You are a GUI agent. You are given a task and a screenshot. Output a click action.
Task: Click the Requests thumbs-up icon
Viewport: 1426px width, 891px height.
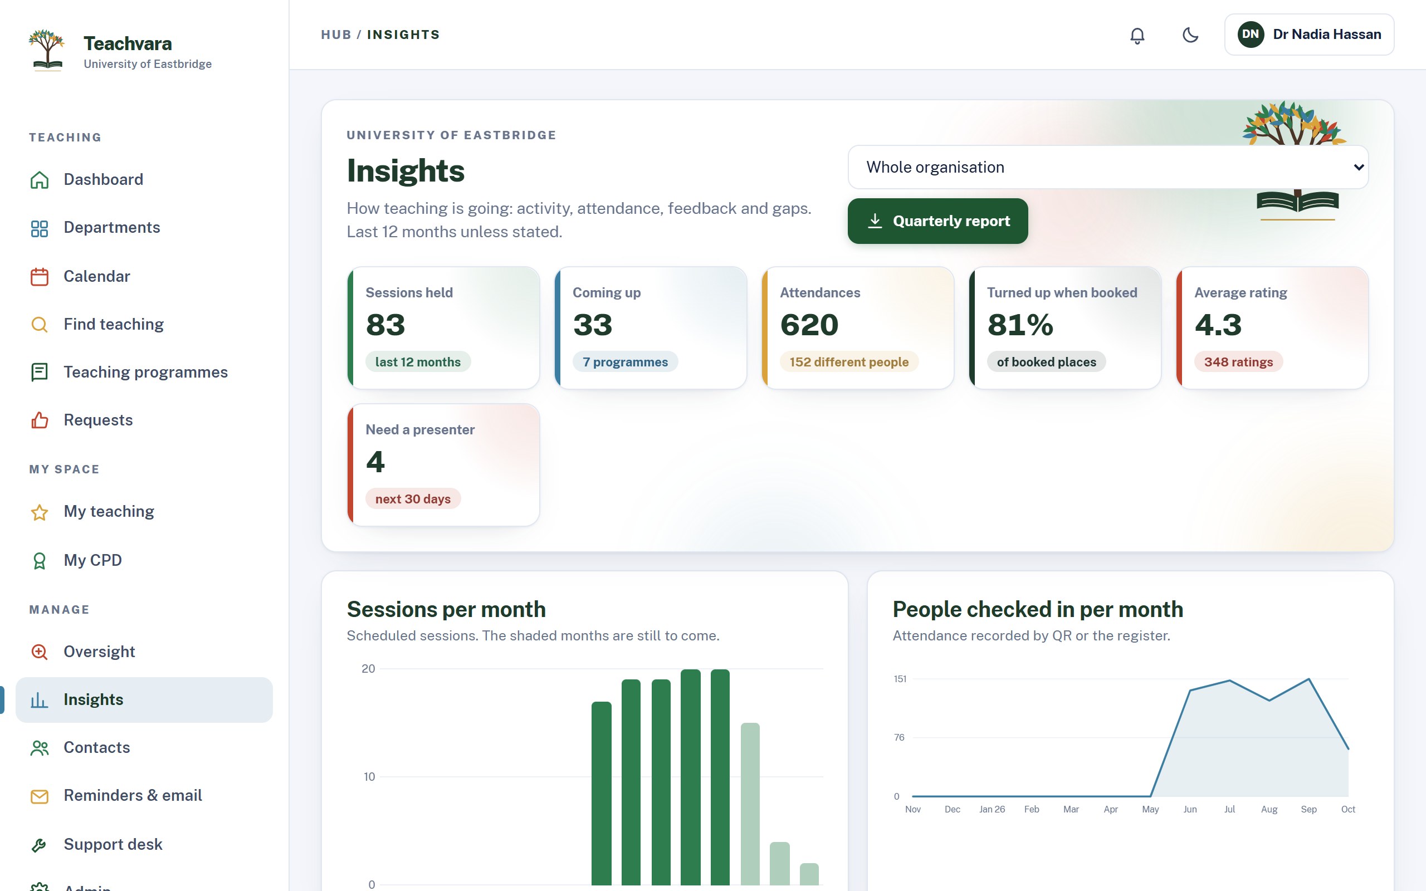(40, 420)
